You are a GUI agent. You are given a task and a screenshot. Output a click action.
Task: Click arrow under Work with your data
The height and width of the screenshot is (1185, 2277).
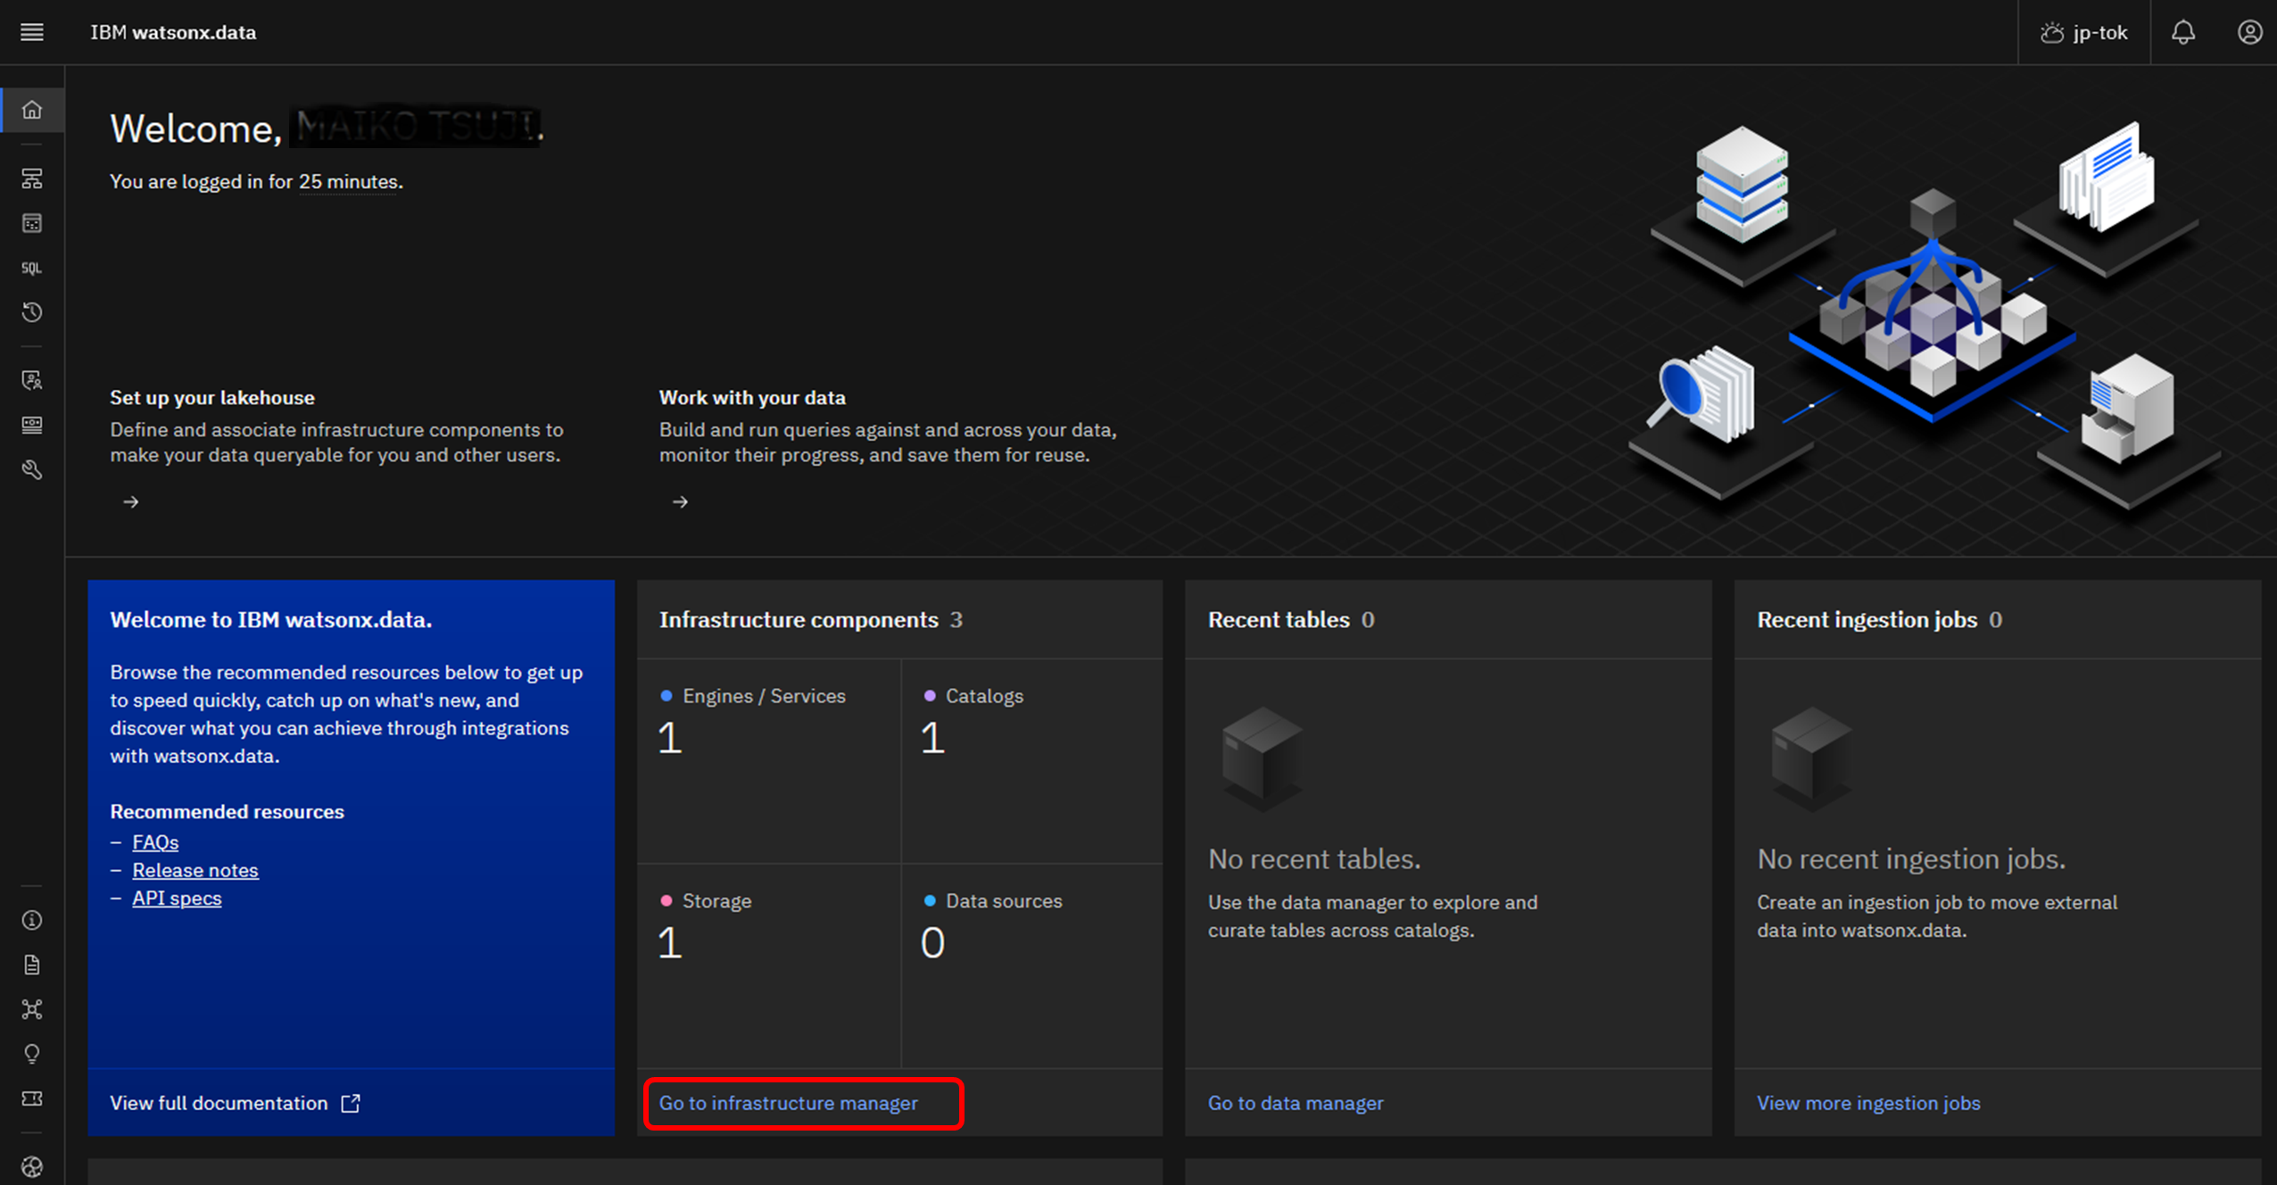click(680, 501)
